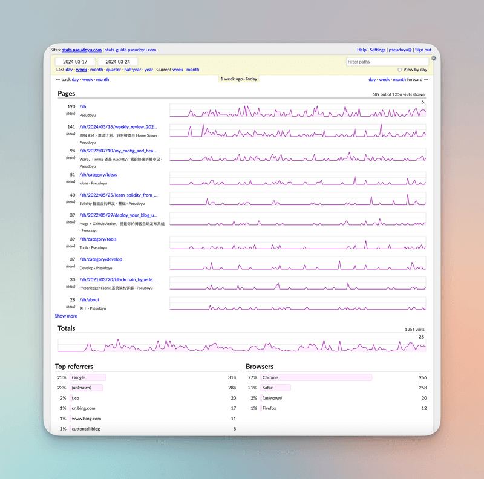
Task: Go back one week
Action: click(87, 79)
